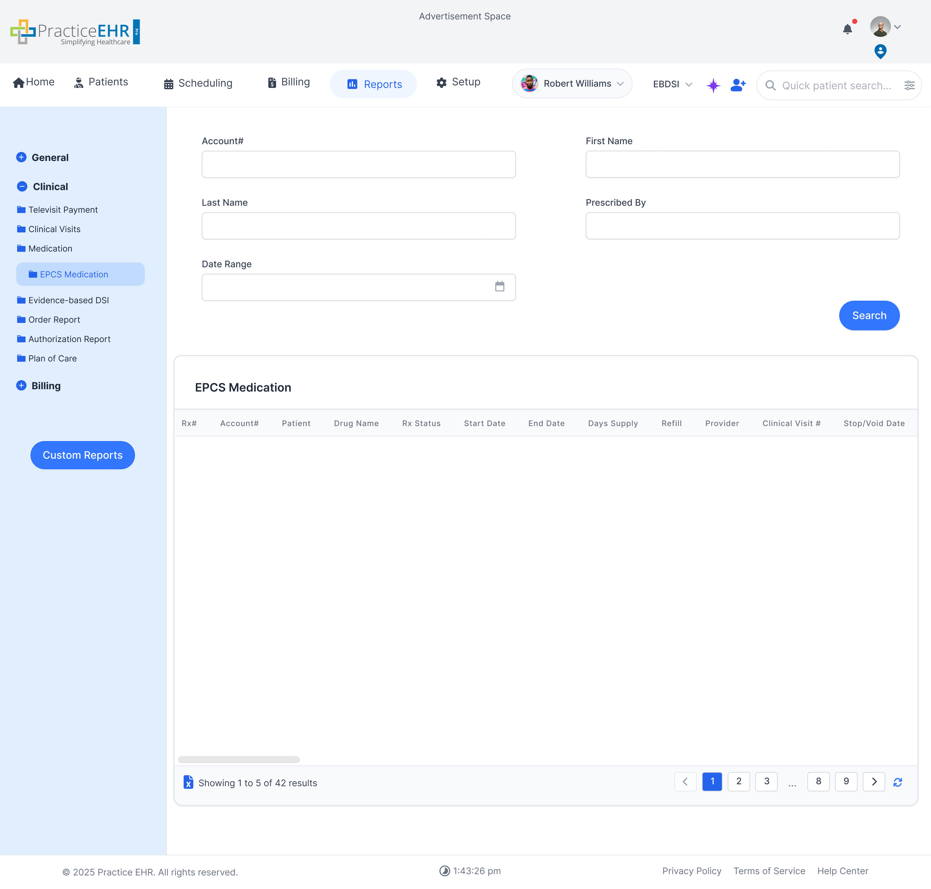
Task: Click the horizontal table scrollbar
Action: pos(238,759)
